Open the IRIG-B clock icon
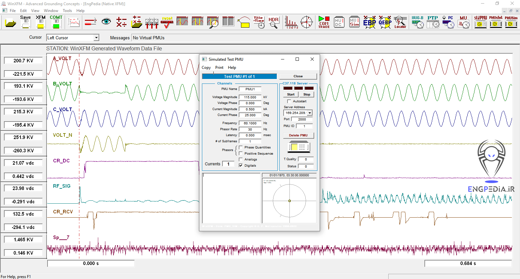 418,22
